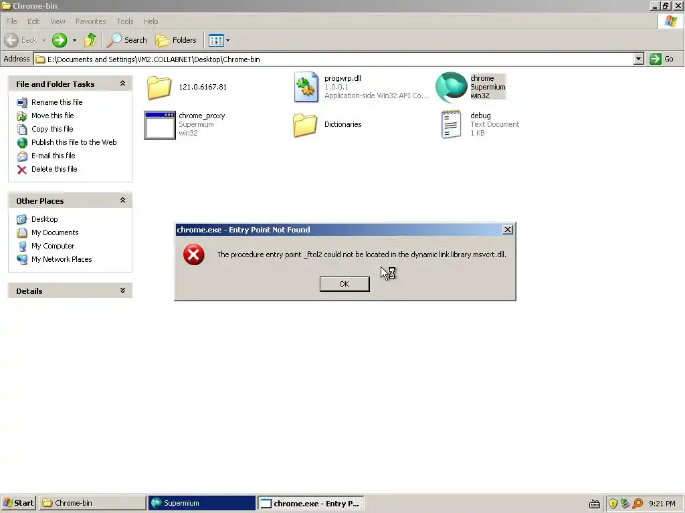Open the Edit menu

33,21
